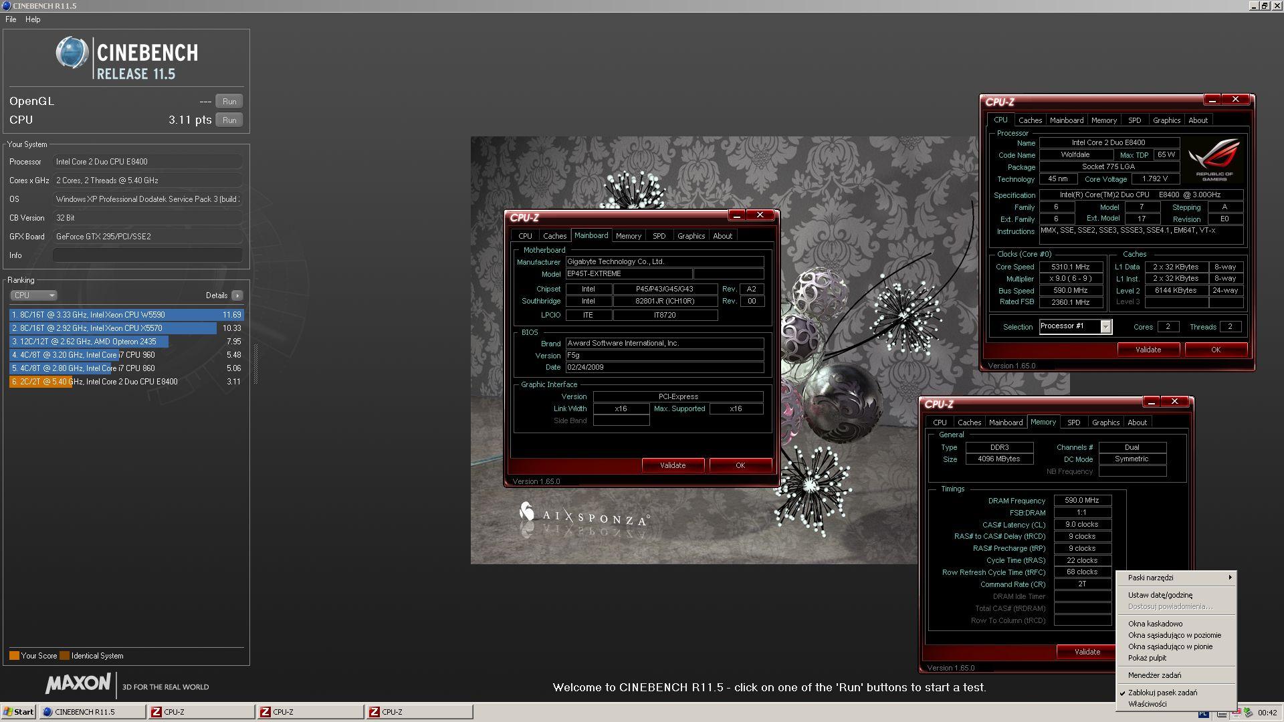This screenshot has height=722, width=1284.
Task: Click the system tray clock 00:42
Action: coord(1267,713)
